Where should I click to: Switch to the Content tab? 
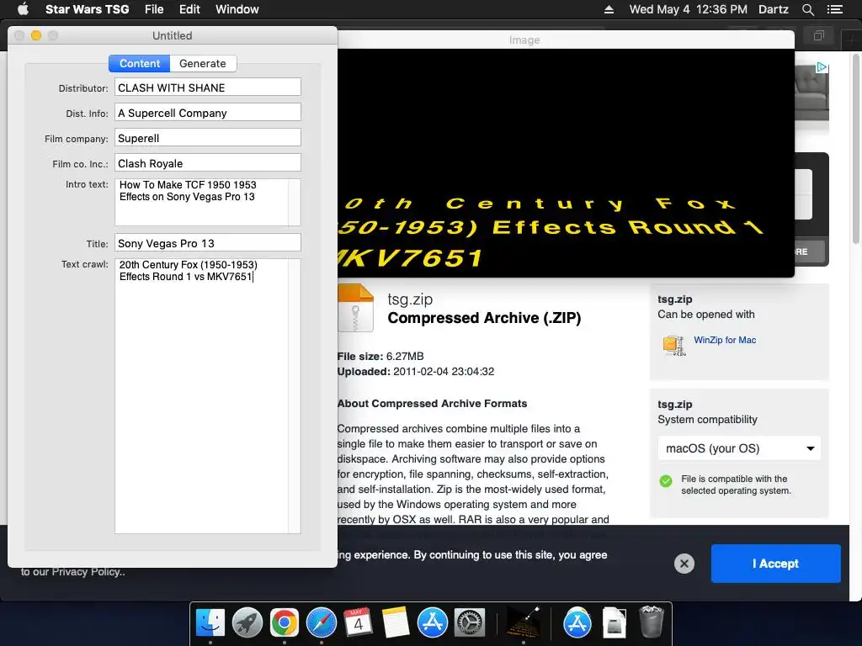coord(140,63)
